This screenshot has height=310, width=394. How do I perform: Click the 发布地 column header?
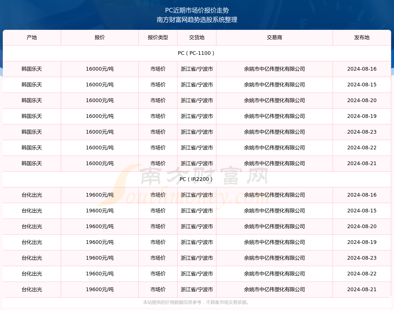(362, 37)
